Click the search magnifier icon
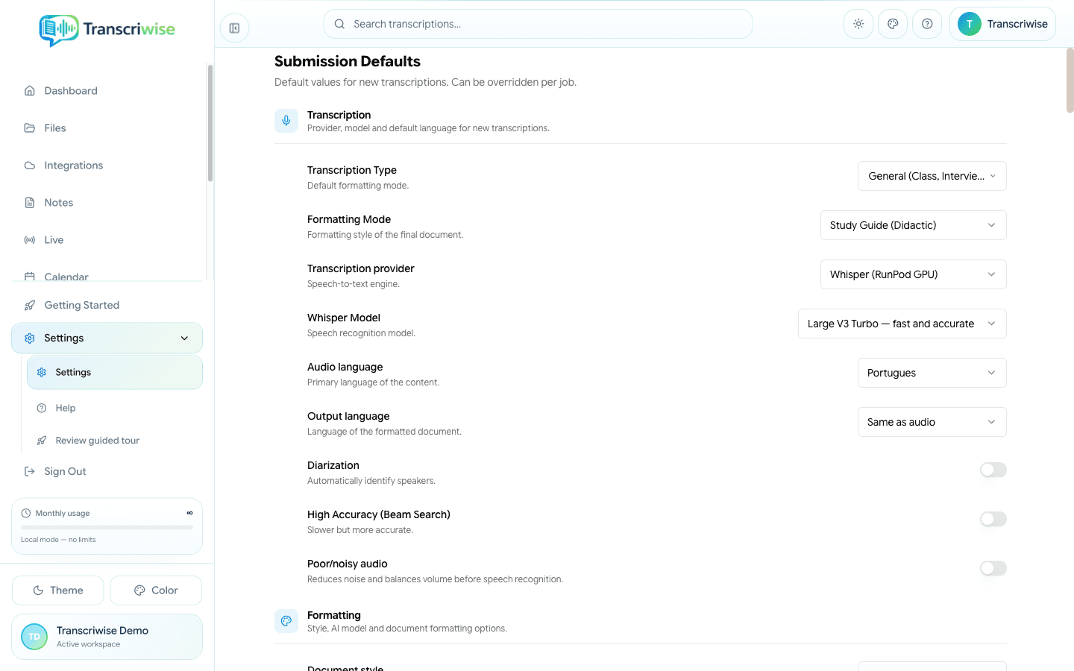Viewport: 1074px width, 671px height. tap(339, 24)
